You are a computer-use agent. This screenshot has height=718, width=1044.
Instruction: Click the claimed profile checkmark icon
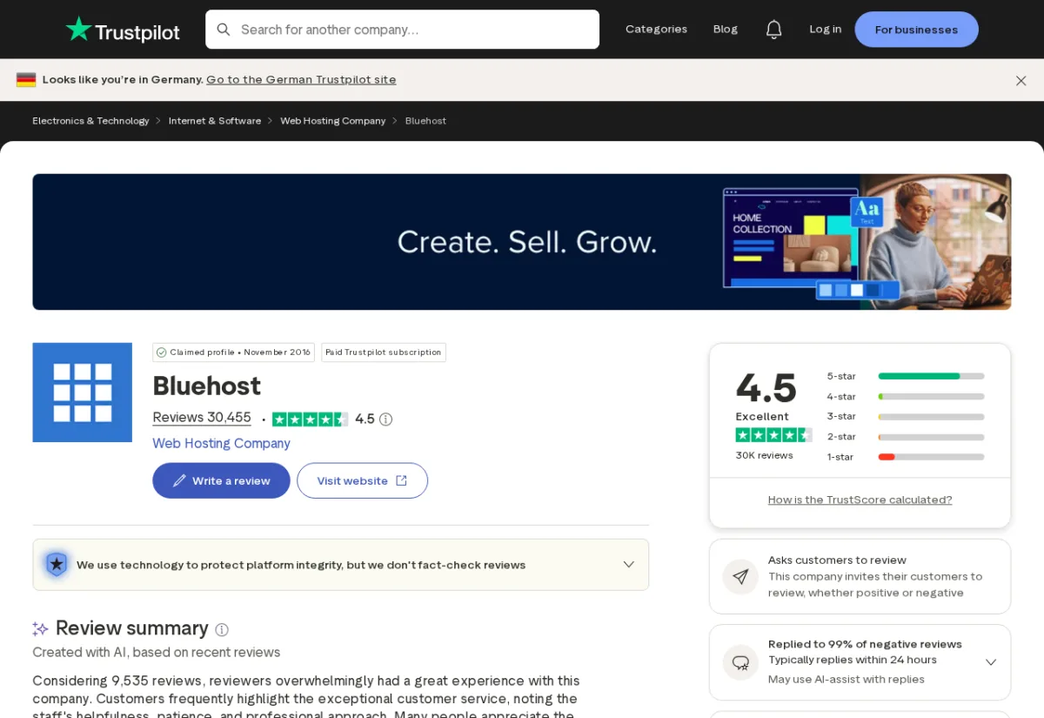tap(162, 352)
